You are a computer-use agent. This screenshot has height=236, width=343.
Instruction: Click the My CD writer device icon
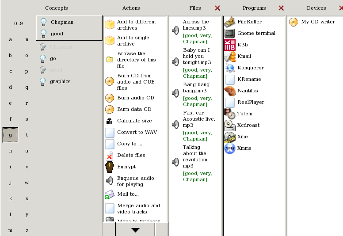point(293,22)
